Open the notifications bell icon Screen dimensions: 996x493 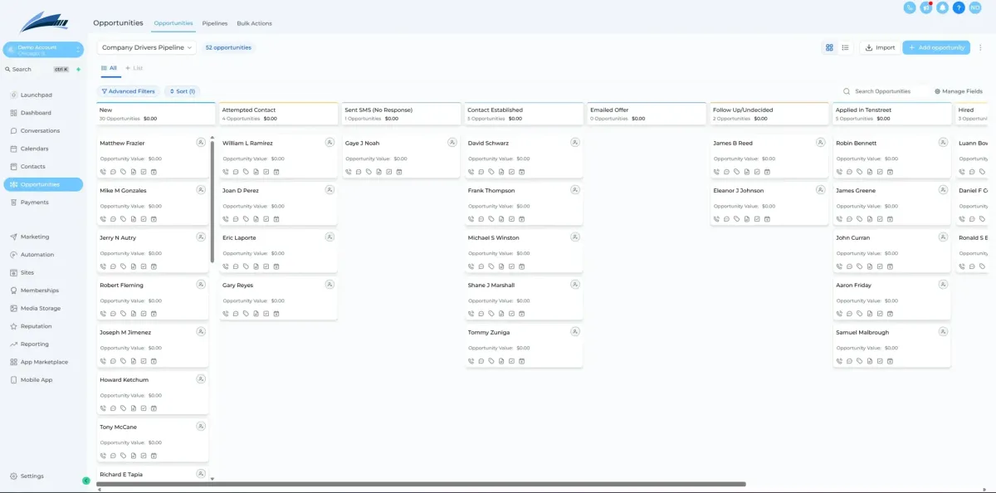click(x=942, y=7)
